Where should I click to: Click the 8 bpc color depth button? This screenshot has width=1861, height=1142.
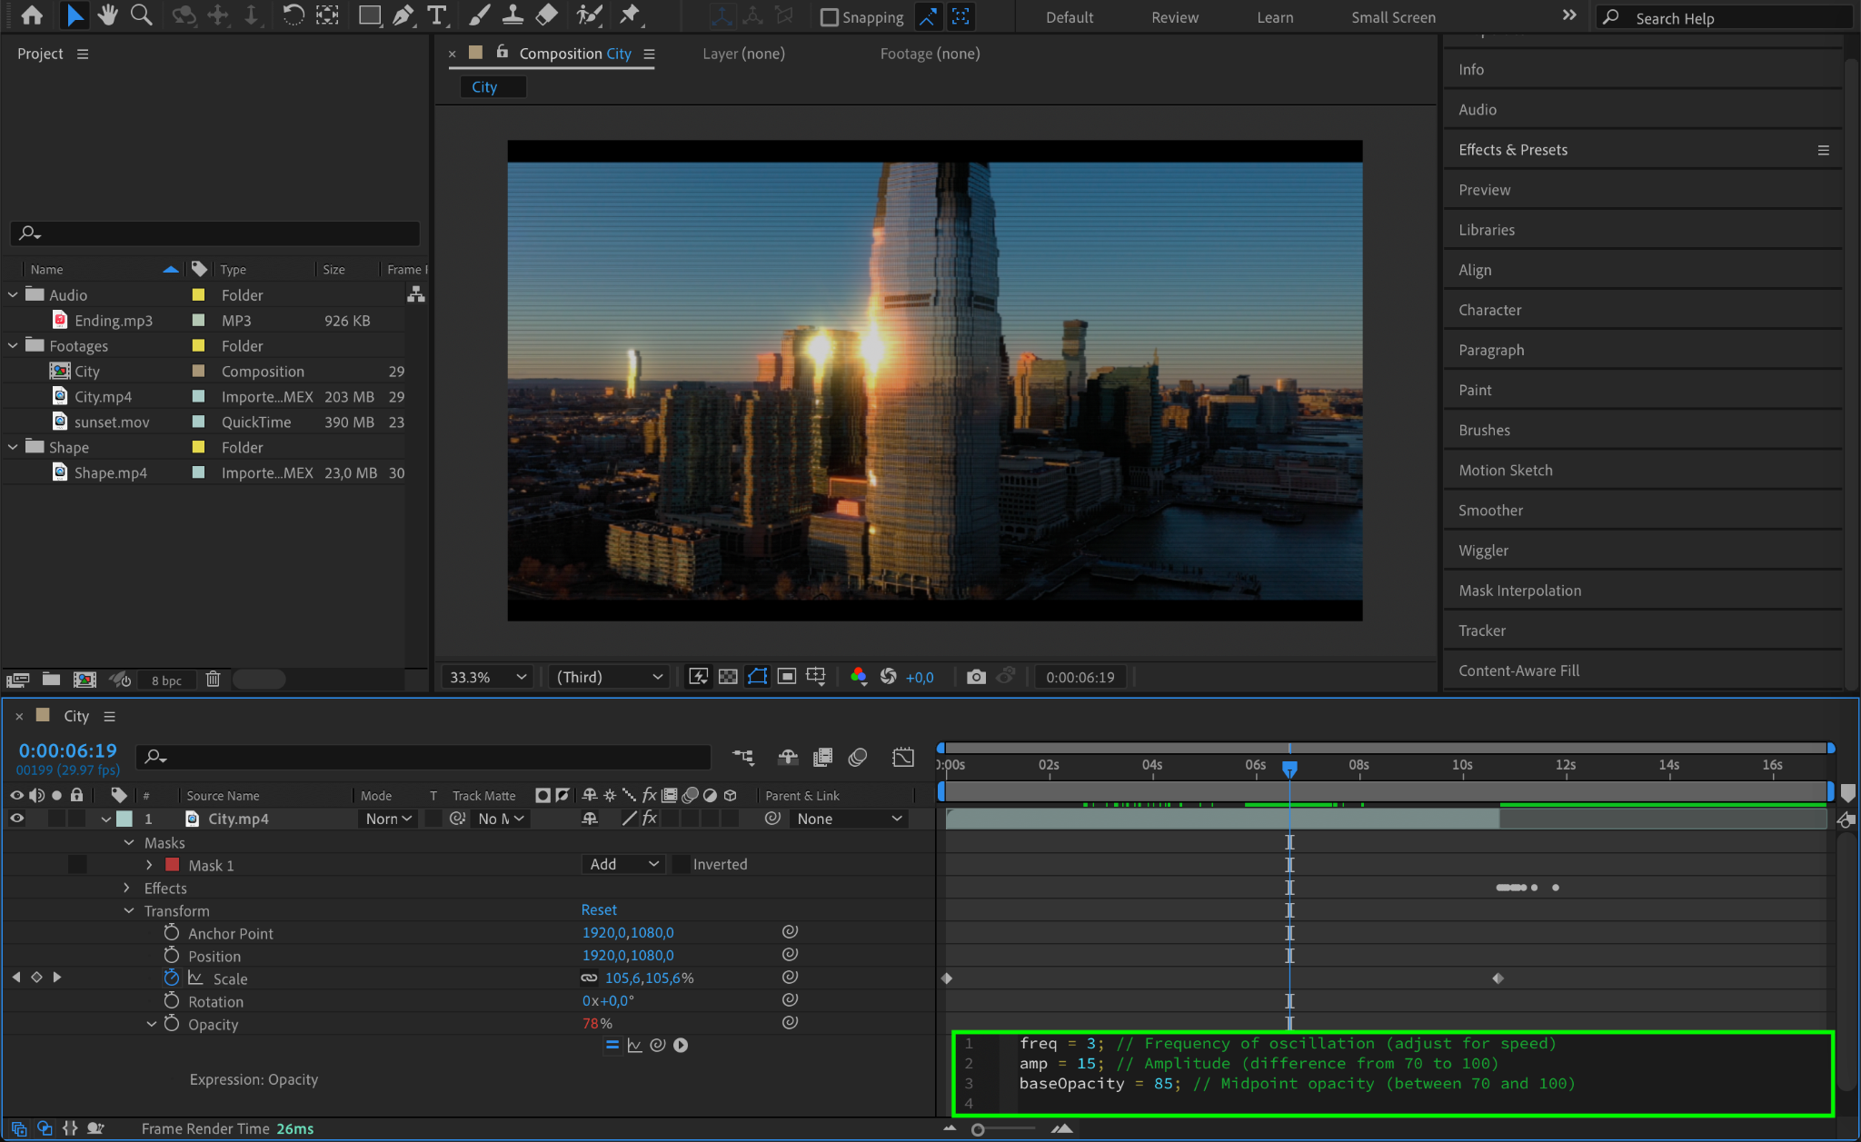166,680
